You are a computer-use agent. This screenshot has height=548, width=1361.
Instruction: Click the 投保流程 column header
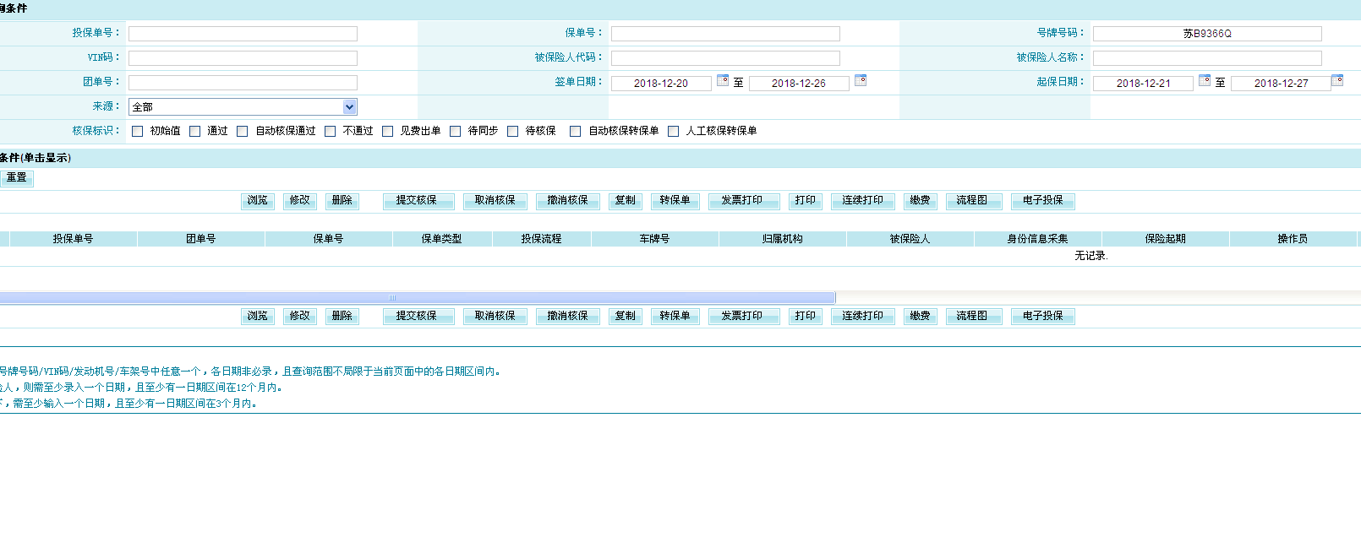click(x=542, y=239)
